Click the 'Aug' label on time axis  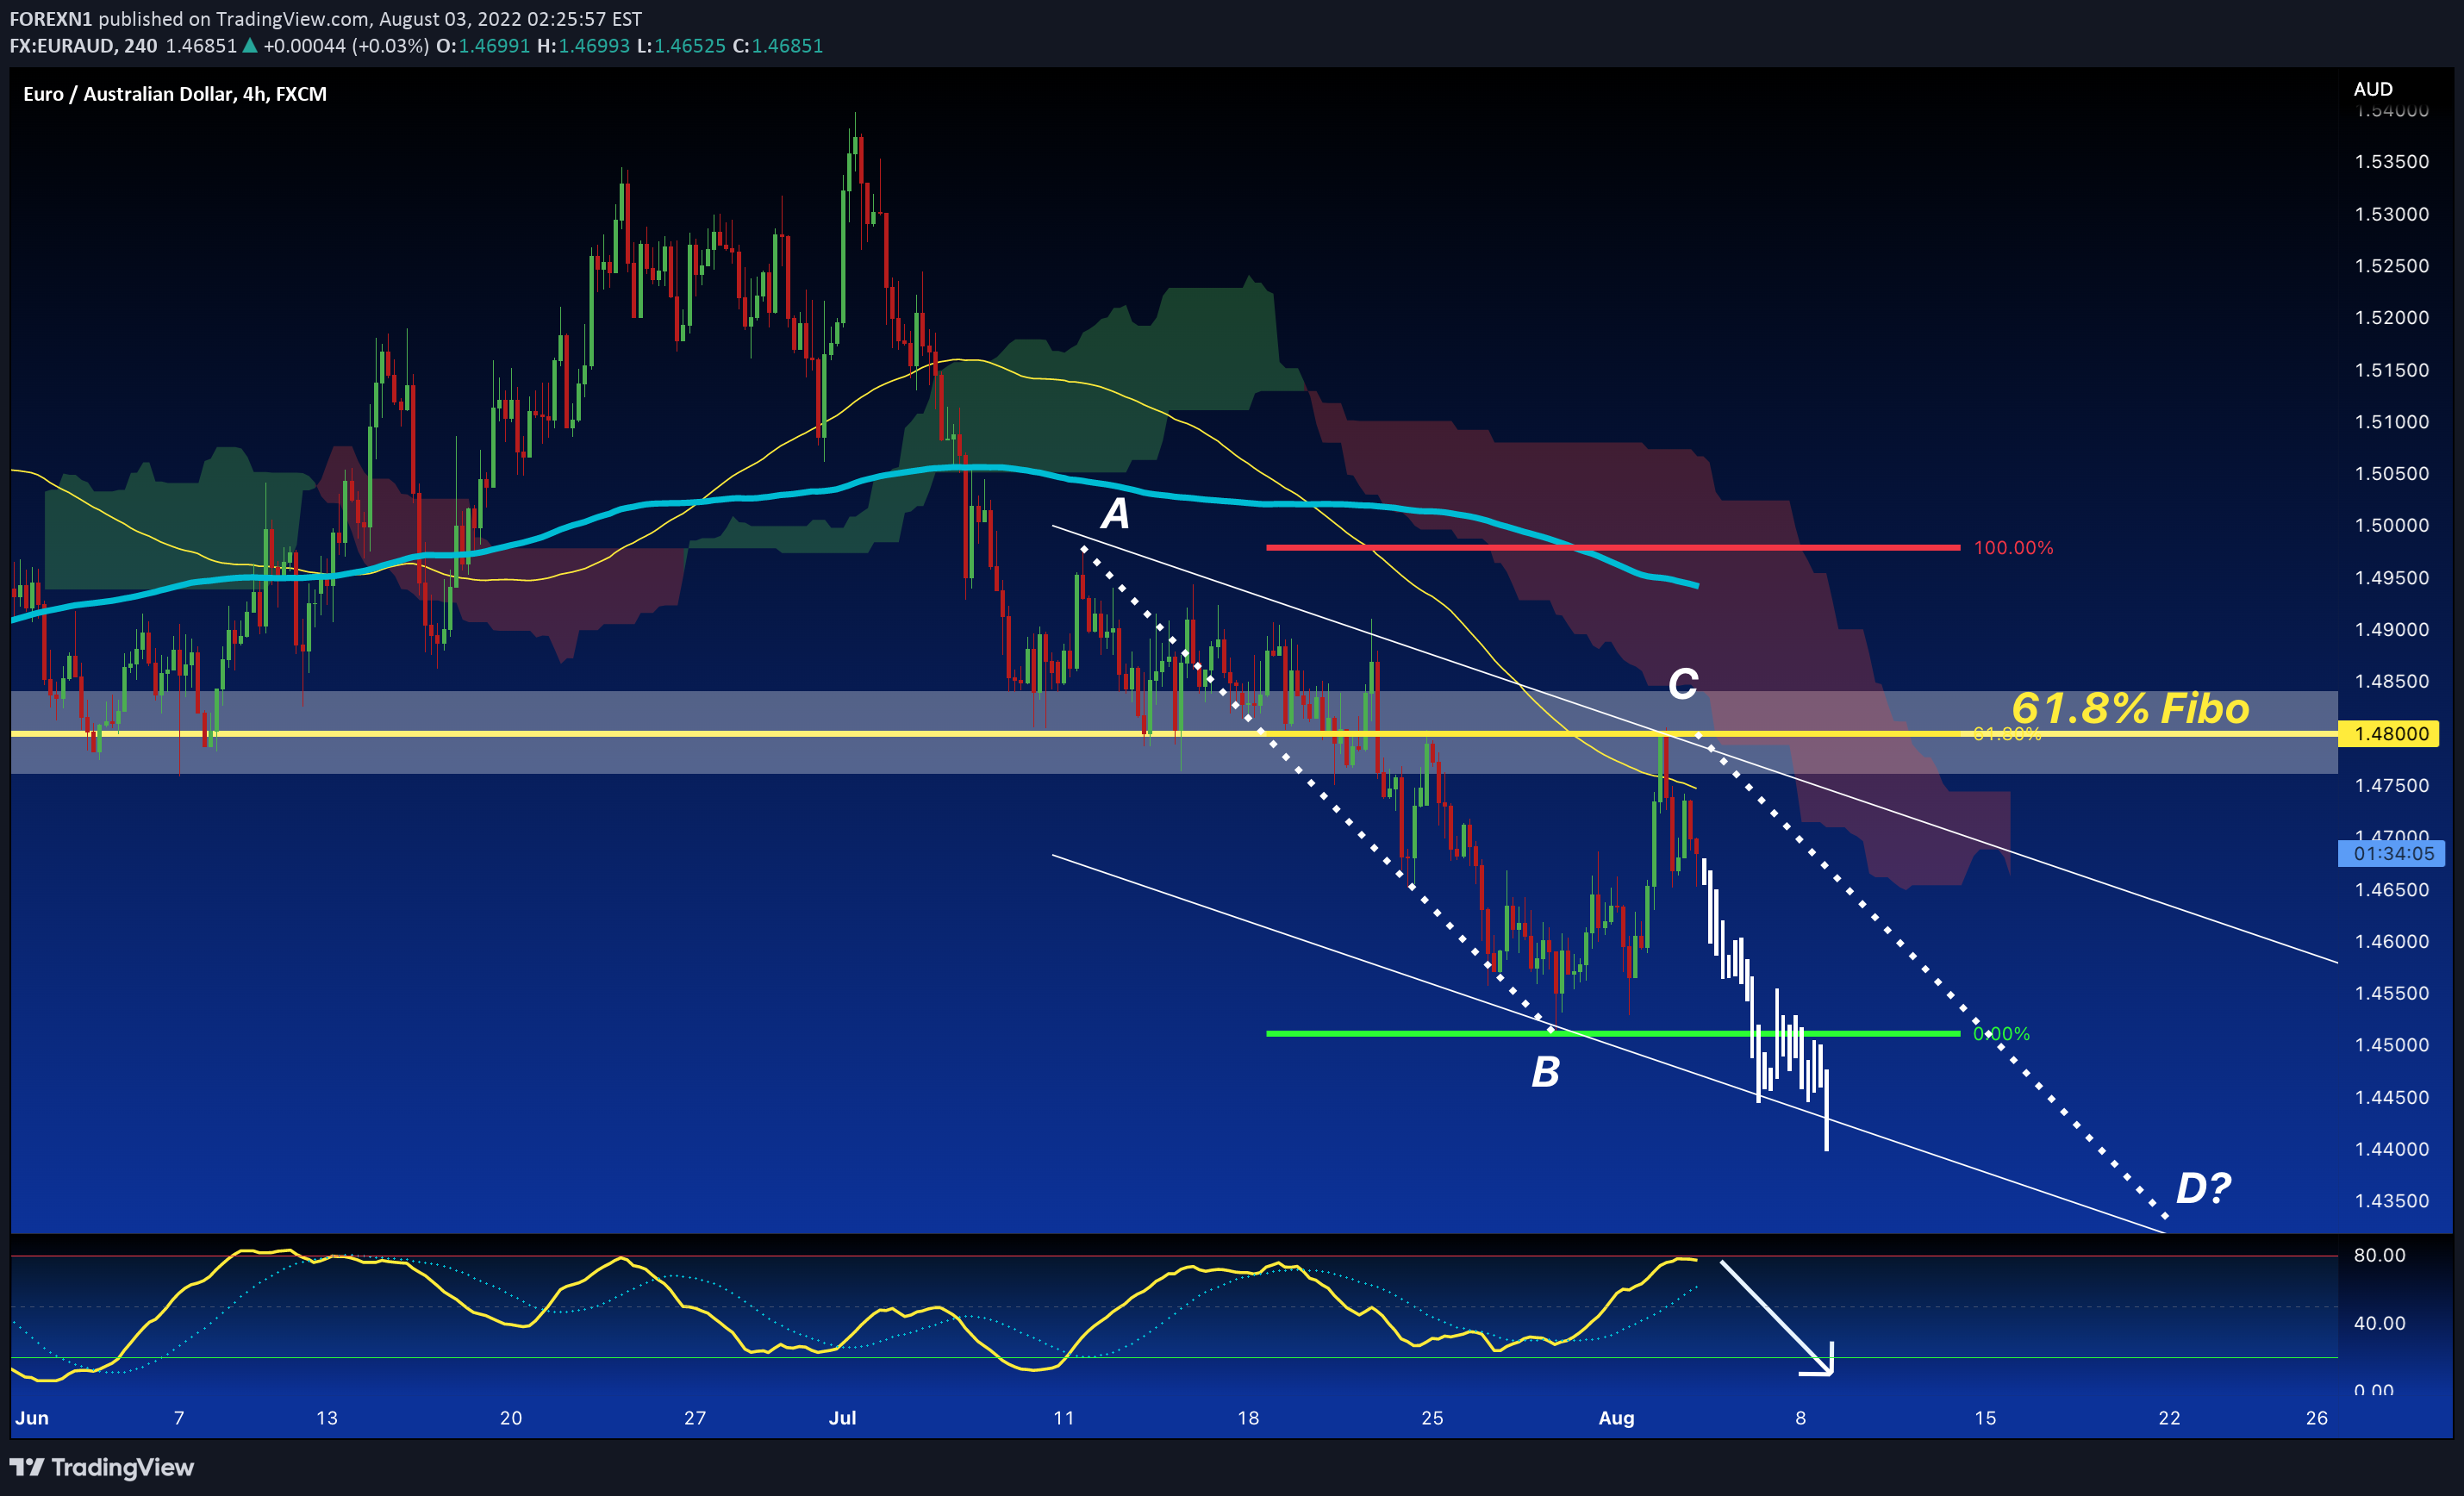tap(1616, 1417)
